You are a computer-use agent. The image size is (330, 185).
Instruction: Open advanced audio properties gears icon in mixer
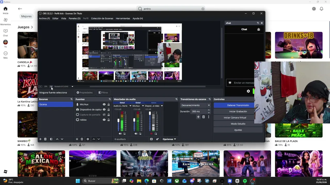(157, 139)
